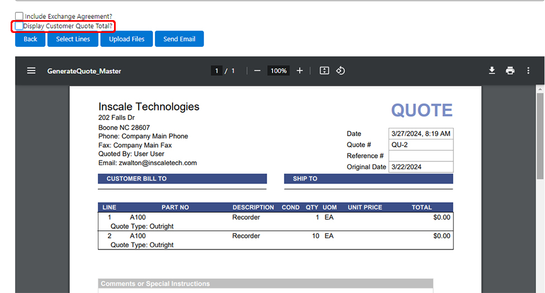Screen dimensions: 545x293
Task: Go back with the Back button
Action: pos(30,39)
